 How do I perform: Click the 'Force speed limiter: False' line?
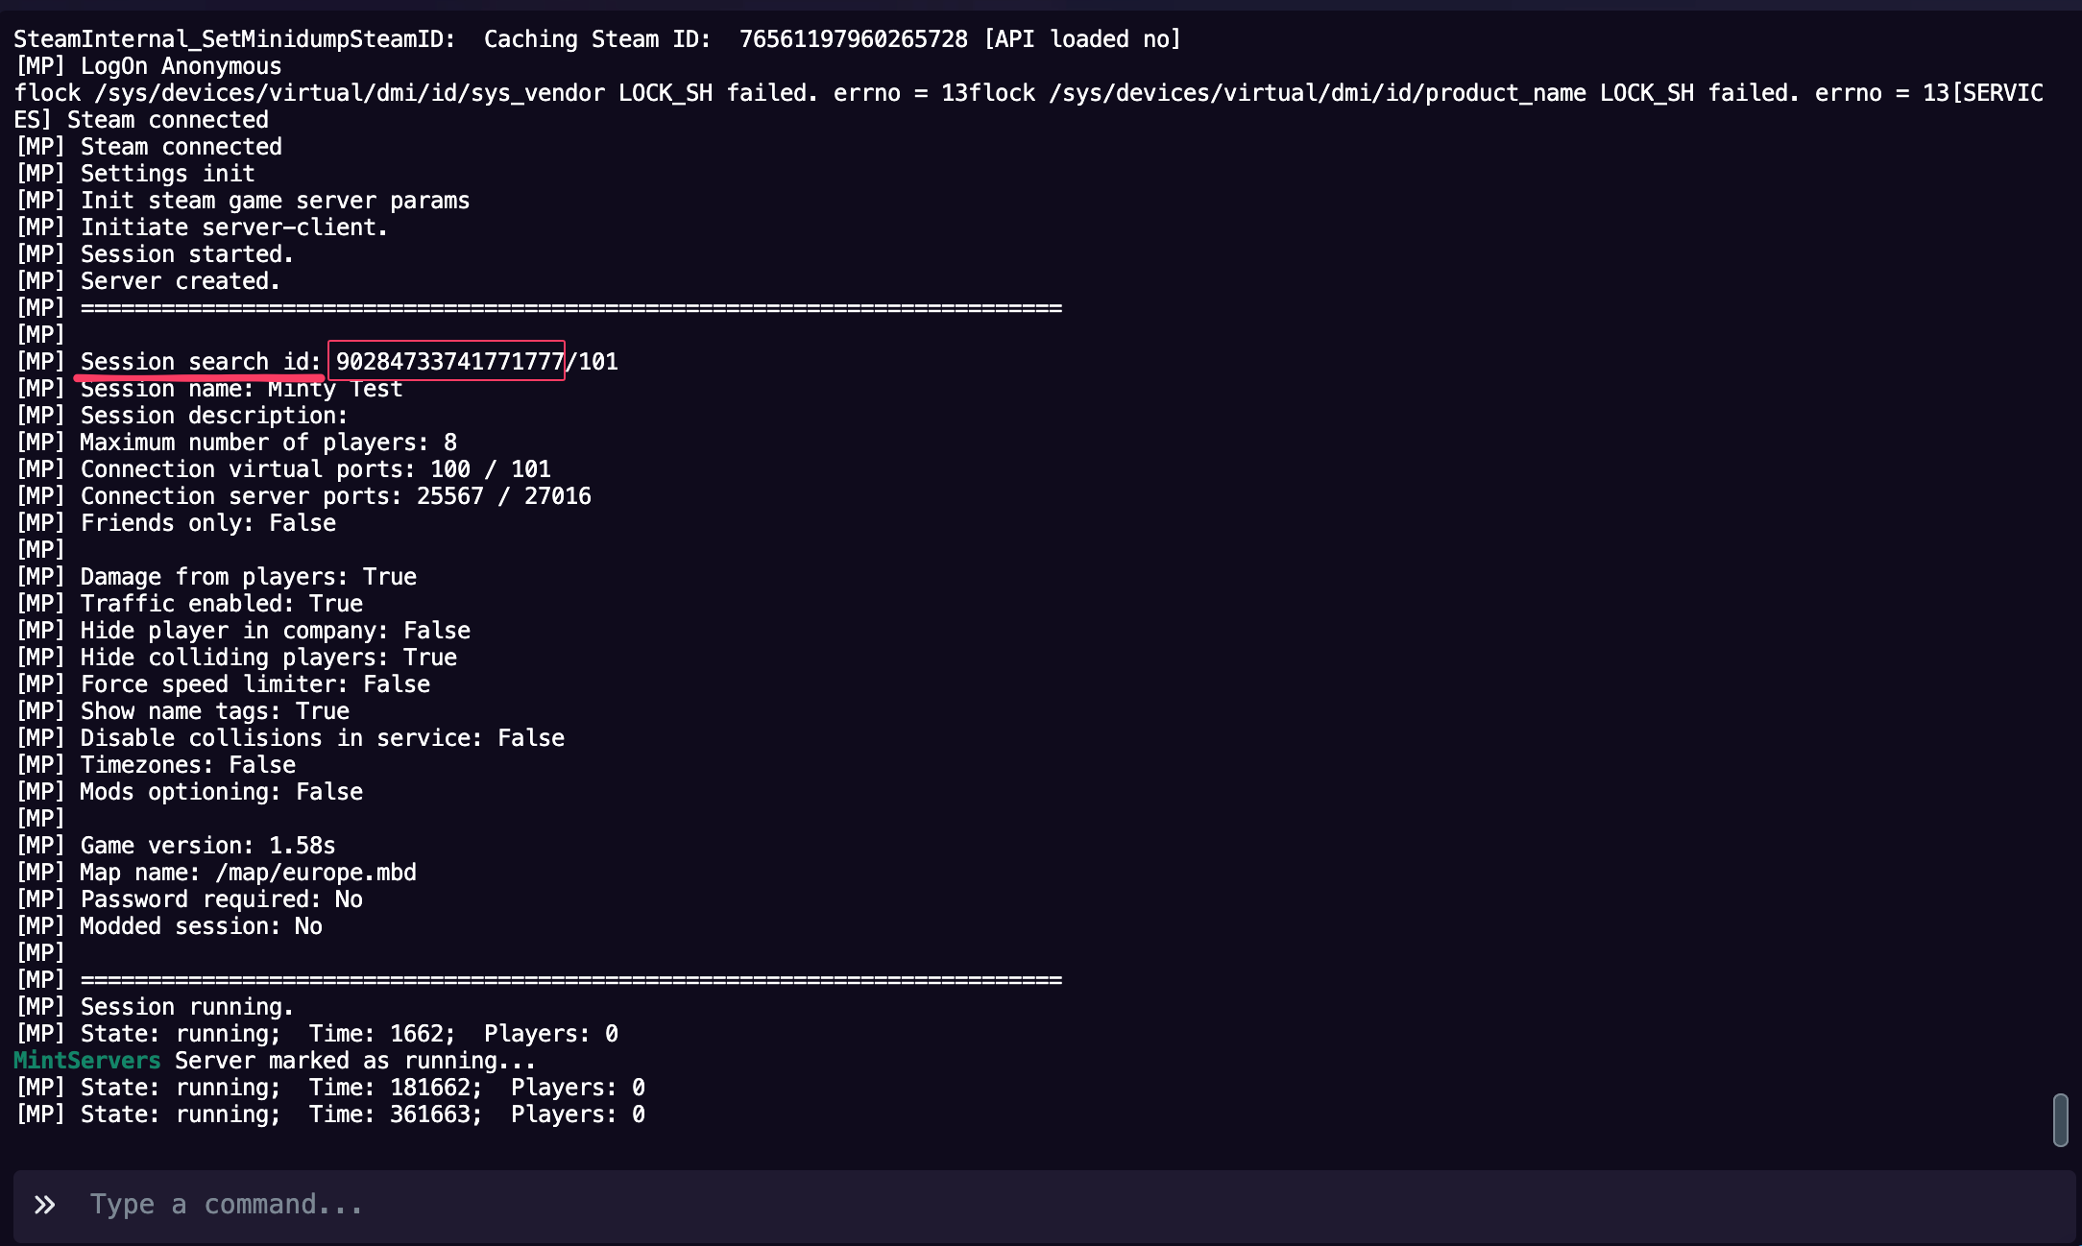[x=254, y=684]
